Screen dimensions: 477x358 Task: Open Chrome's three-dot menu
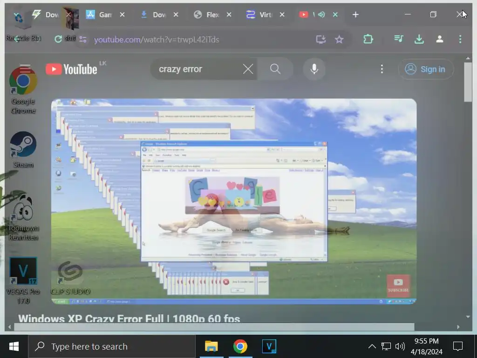[x=460, y=39]
